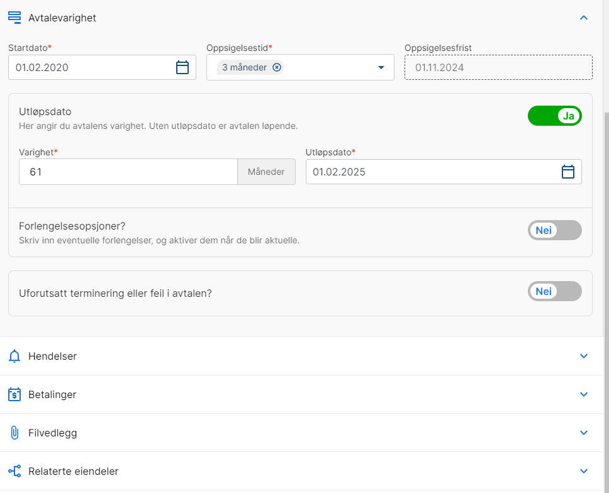
Task: Click the Avtalevarighet section icon
Action: tap(14, 18)
